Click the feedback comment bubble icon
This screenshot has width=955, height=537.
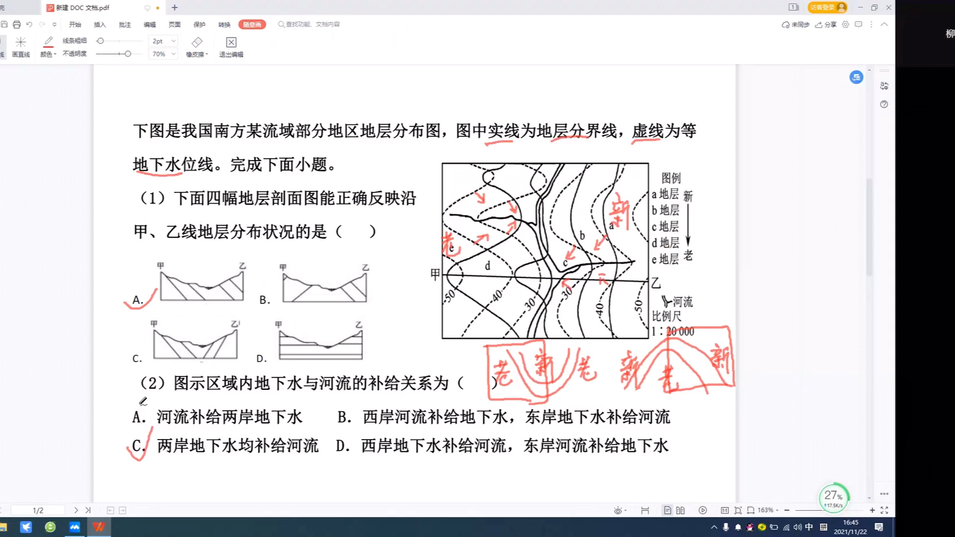[x=858, y=25]
